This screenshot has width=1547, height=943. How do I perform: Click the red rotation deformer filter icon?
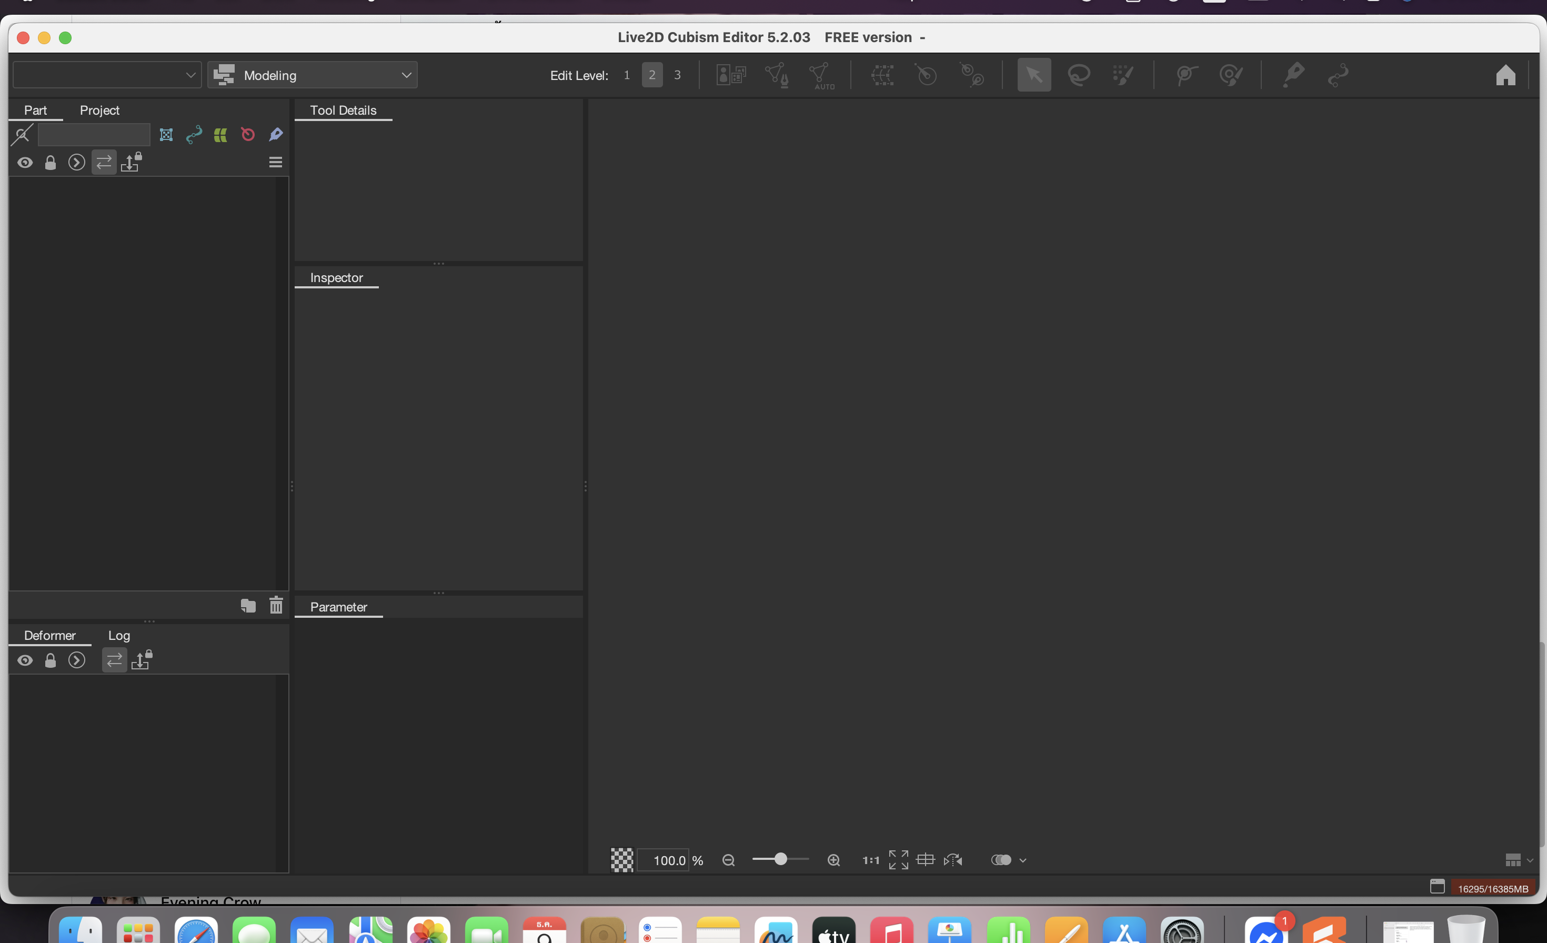point(247,134)
